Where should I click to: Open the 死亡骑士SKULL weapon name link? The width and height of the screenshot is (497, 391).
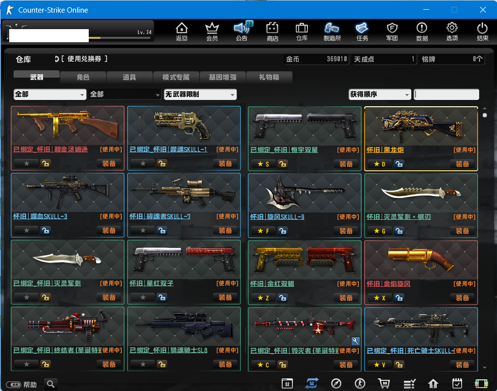(x=410, y=351)
